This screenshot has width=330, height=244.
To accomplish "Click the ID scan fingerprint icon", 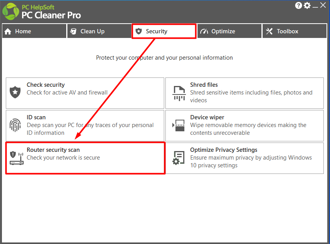I will pos(15,125).
